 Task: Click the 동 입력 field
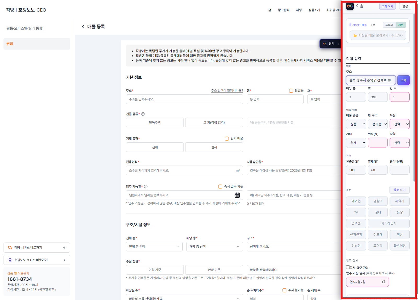tap(275, 99)
